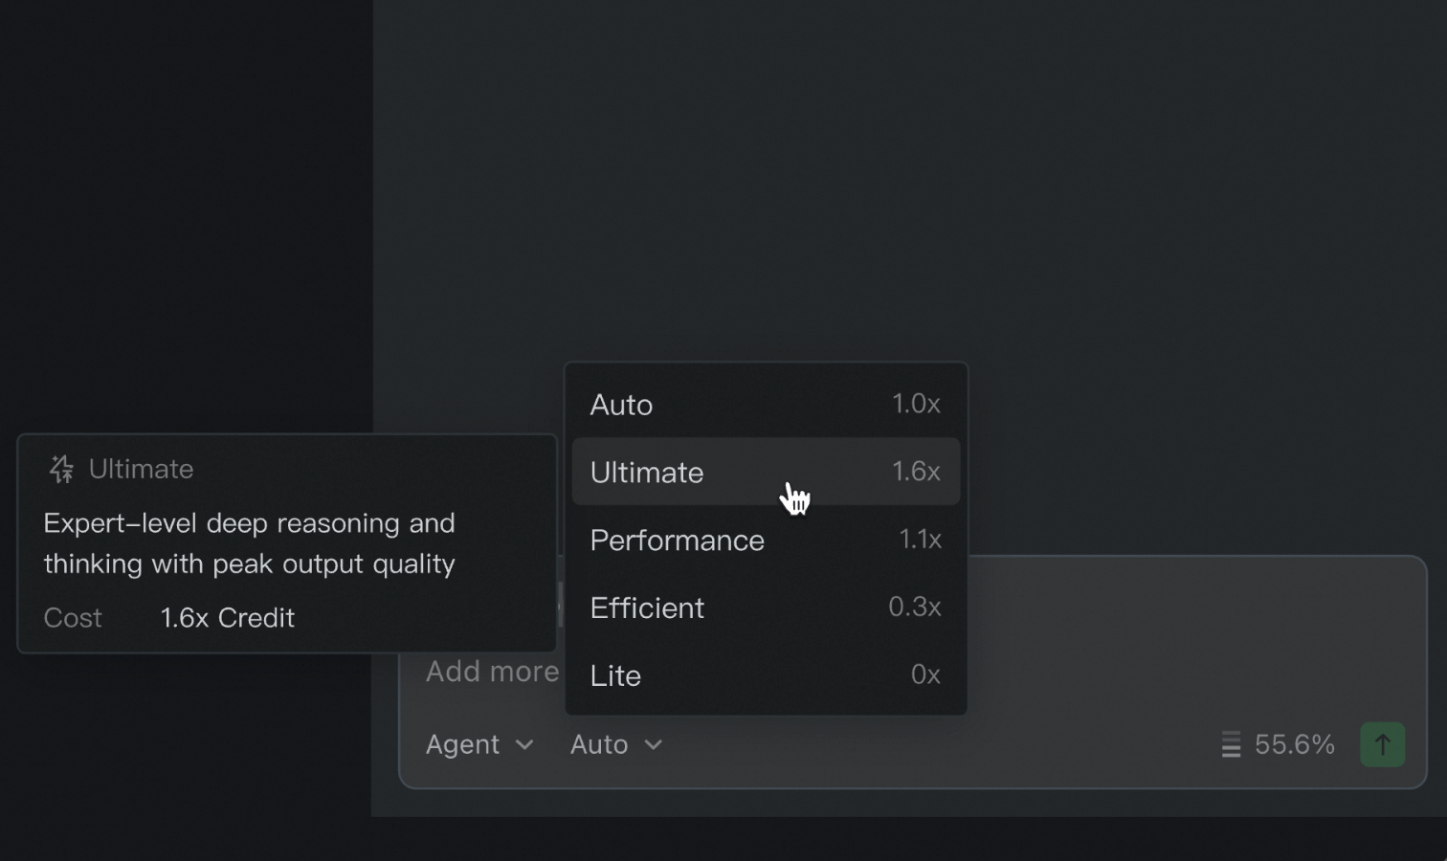Viewport: 1447px width, 861px height.
Task: Click the context usage stack icon
Action: tap(1231, 744)
